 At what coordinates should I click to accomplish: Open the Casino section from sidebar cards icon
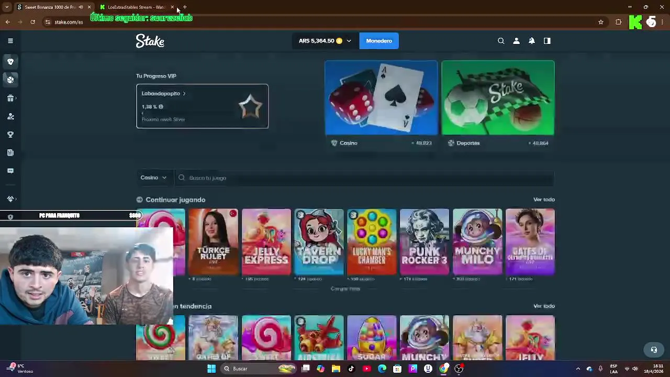pyautogui.click(x=10, y=62)
